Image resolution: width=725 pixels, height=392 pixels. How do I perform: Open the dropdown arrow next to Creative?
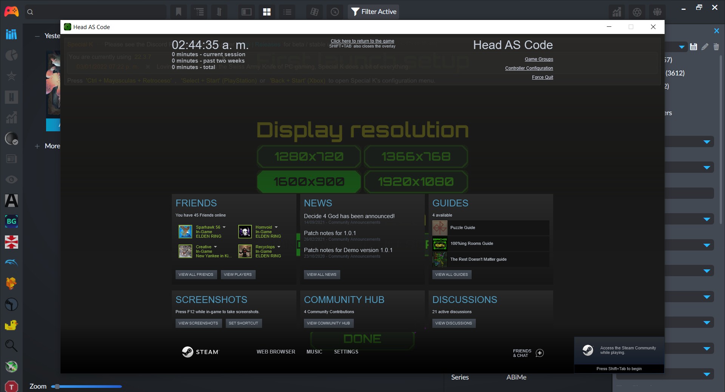(216, 247)
